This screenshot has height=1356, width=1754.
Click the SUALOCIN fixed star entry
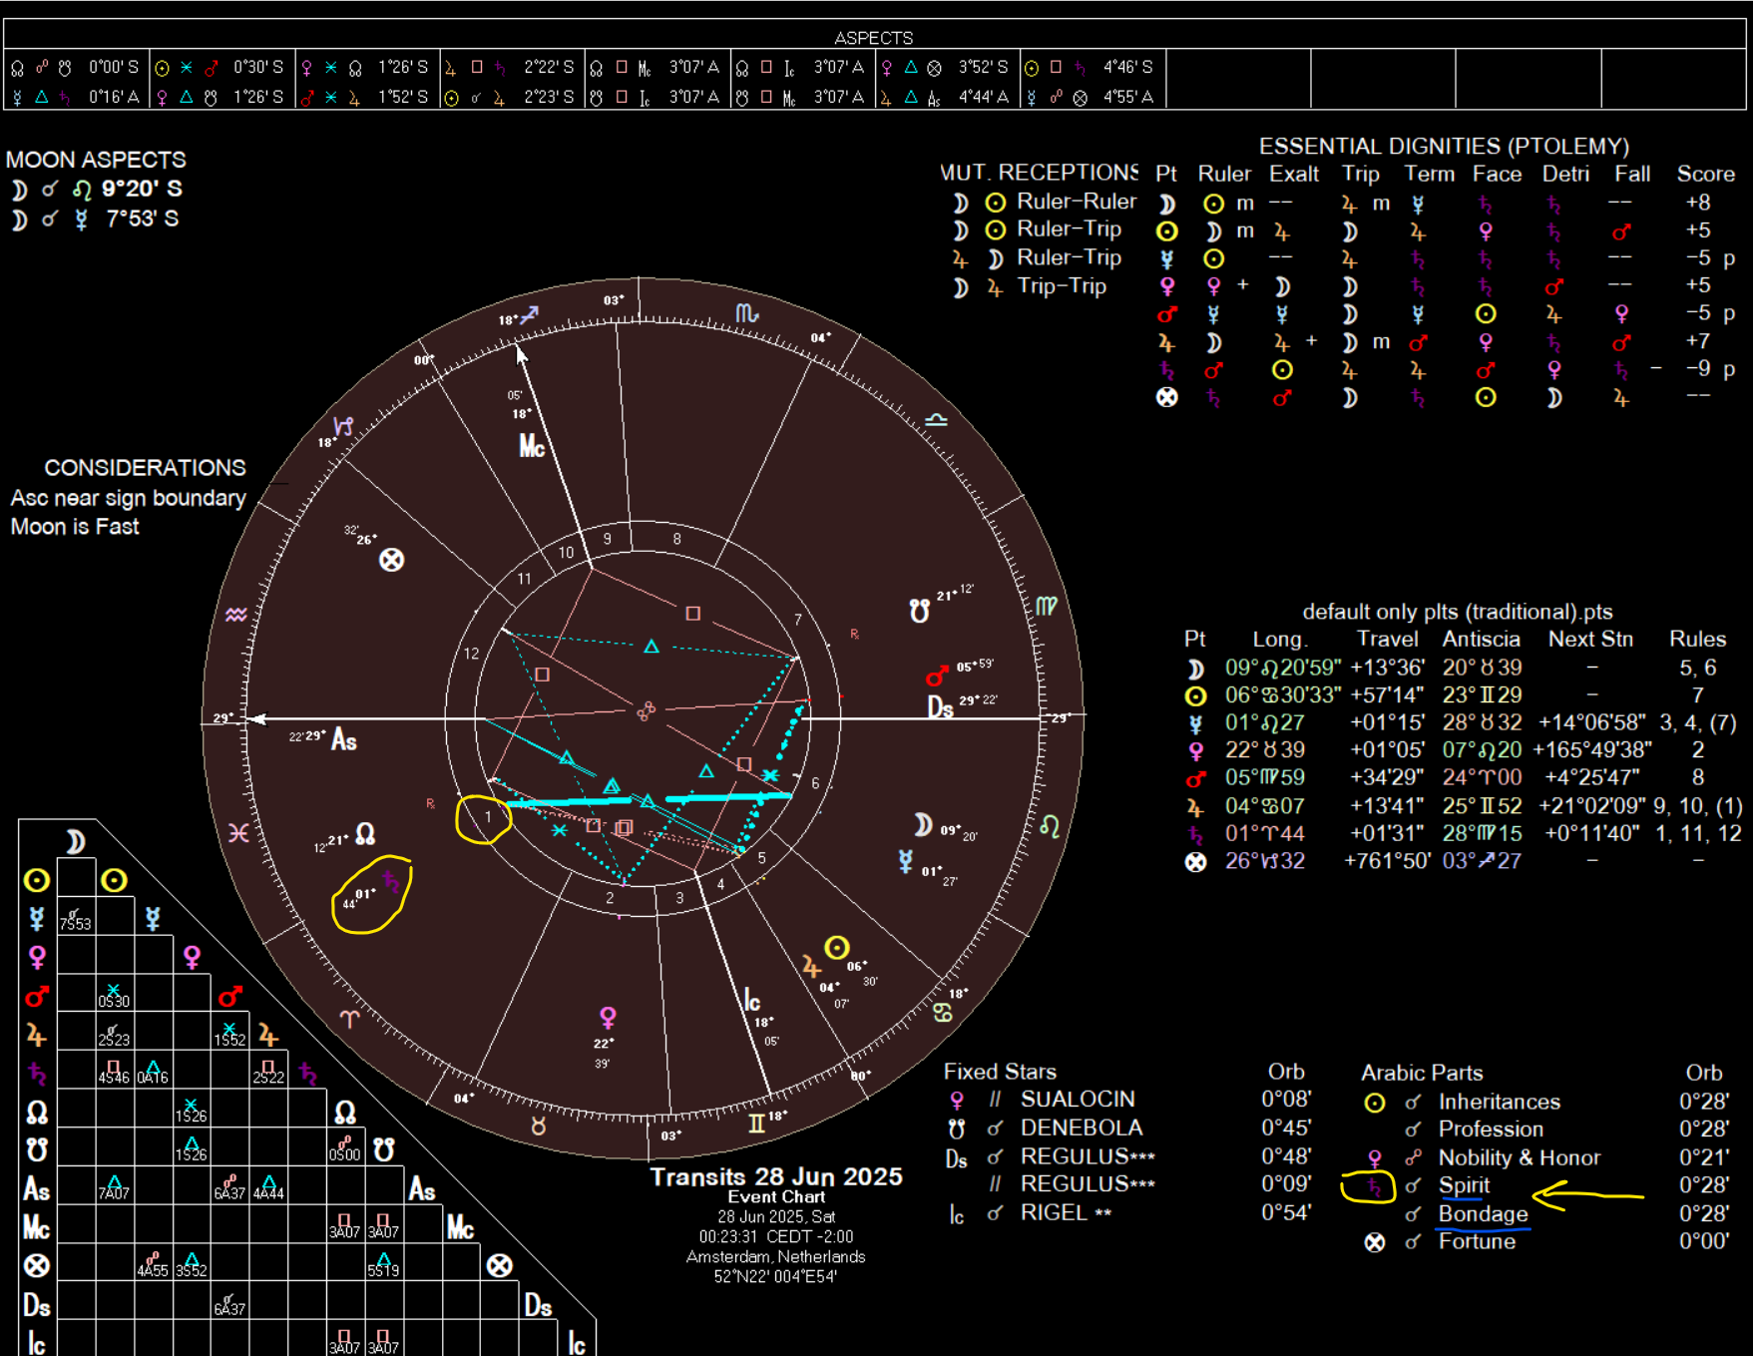1078,1099
